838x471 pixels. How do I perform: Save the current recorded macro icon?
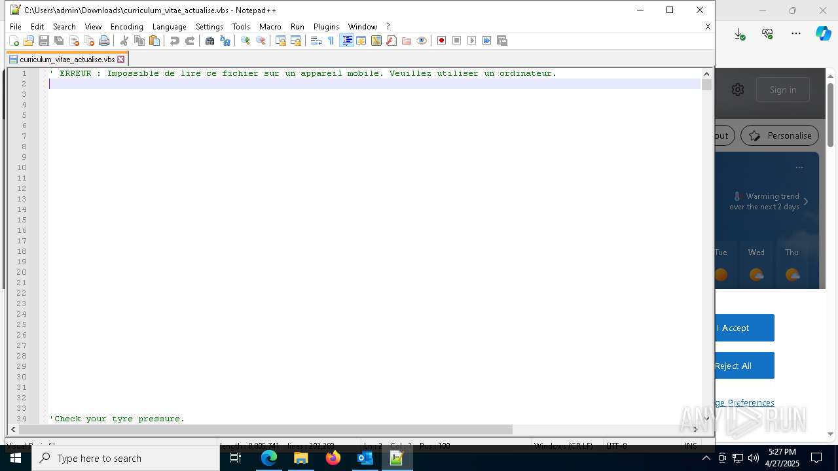point(502,41)
